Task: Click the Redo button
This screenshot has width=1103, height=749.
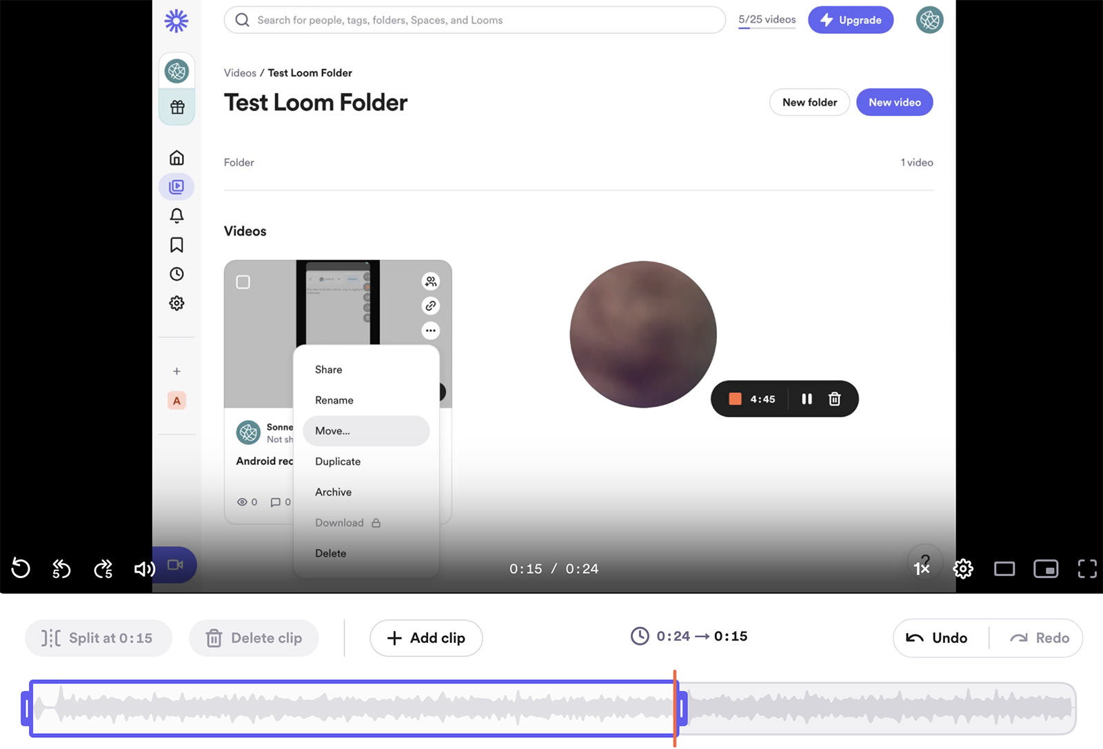Action: pyautogui.click(x=1040, y=638)
